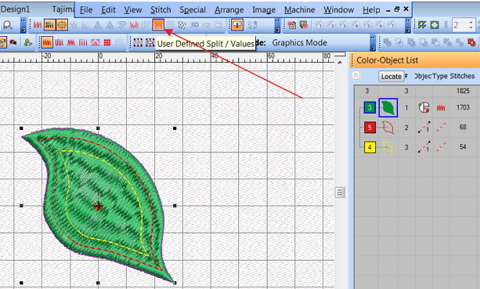Select the red zigzag stitch type icon
The width and height of the screenshot is (480, 289).
pyautogui.click(x=134, y=25)
